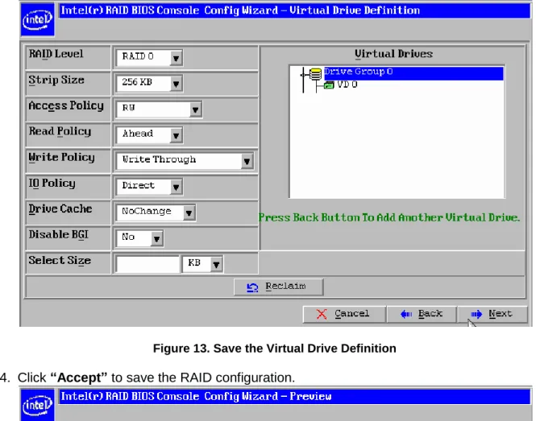Click the Config Wizard Preview title bar
The width and height of the screenshot is (536, 421).
(294, 397)
